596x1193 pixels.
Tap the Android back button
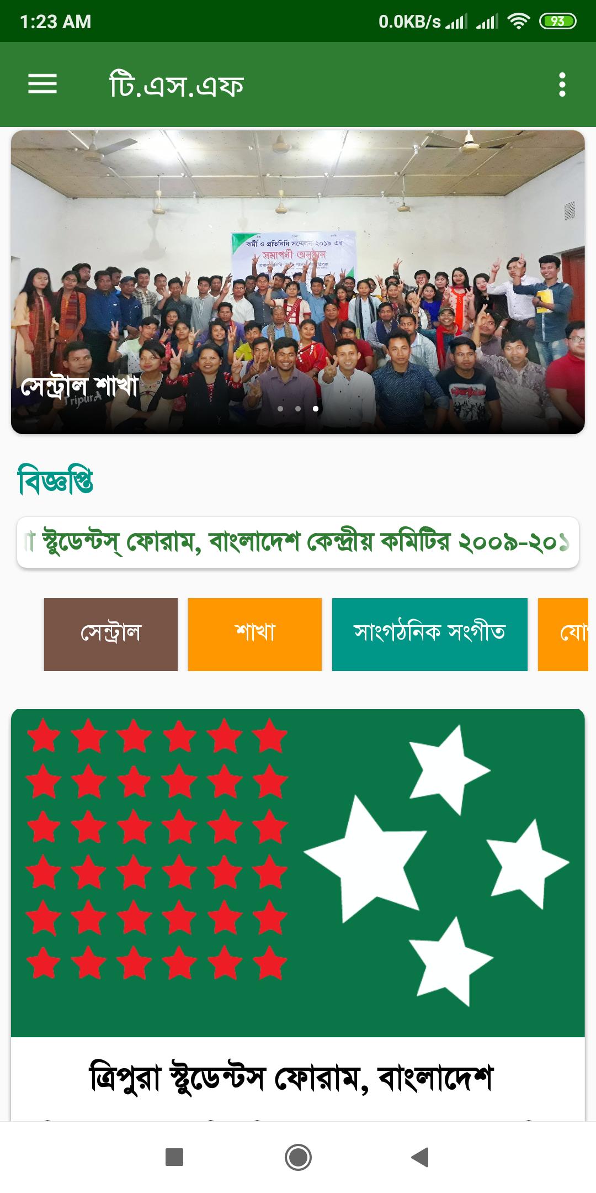(420, 1157)
